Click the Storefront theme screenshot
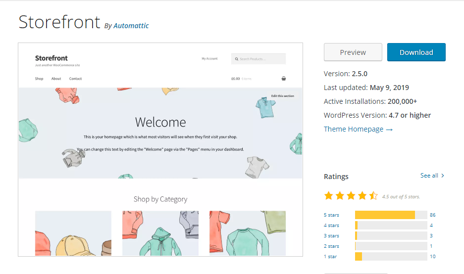The height and width of the screenshot is (274, 464). coord(160,149)
